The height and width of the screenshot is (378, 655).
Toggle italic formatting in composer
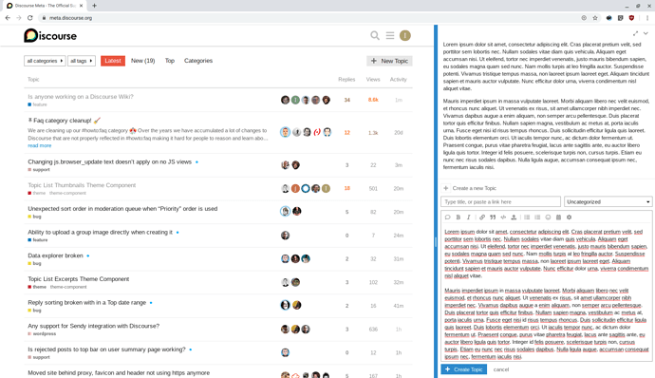pyautogui.click(x=468, y=217)
